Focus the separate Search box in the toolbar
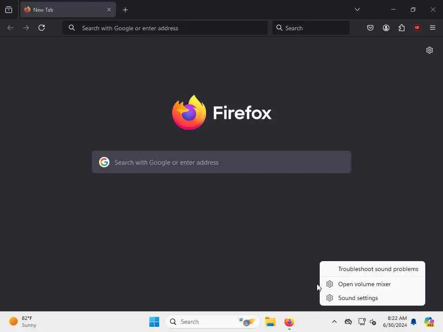Viewport: 443px width, 332px height. pos(311,28)
